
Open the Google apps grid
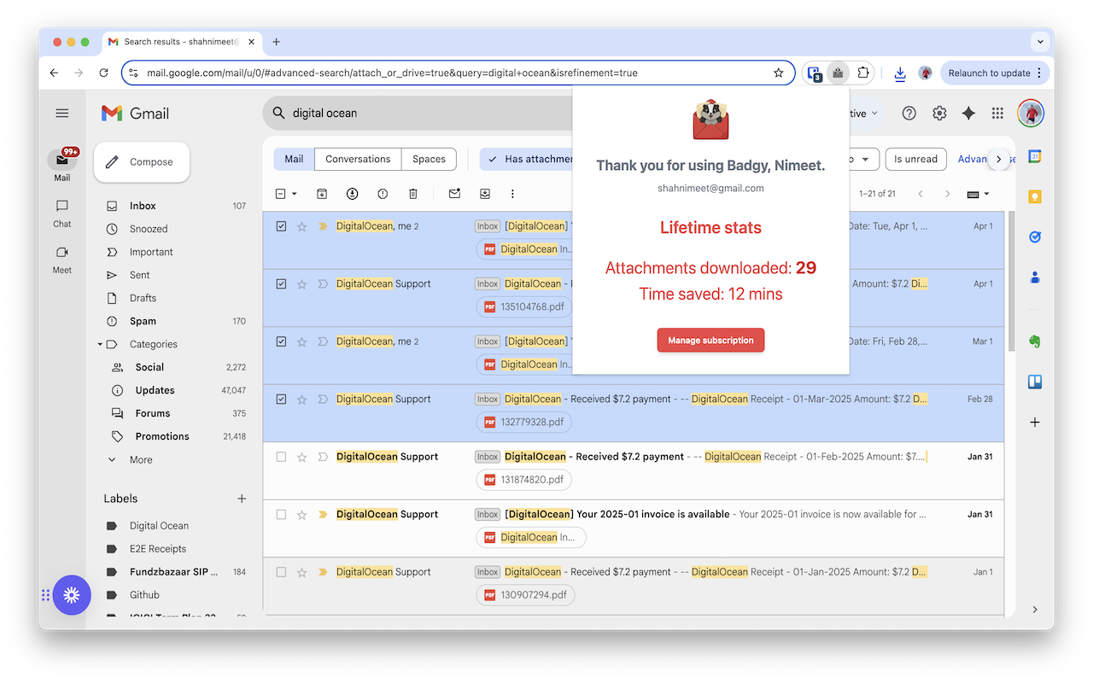pos(997,113)
